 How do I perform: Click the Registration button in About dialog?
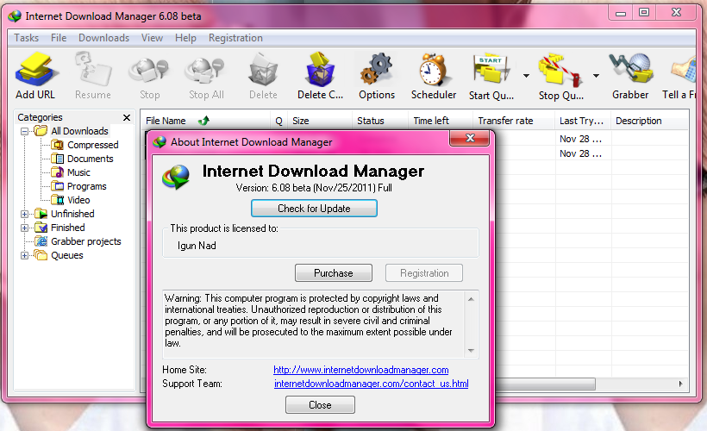point(424,272)
